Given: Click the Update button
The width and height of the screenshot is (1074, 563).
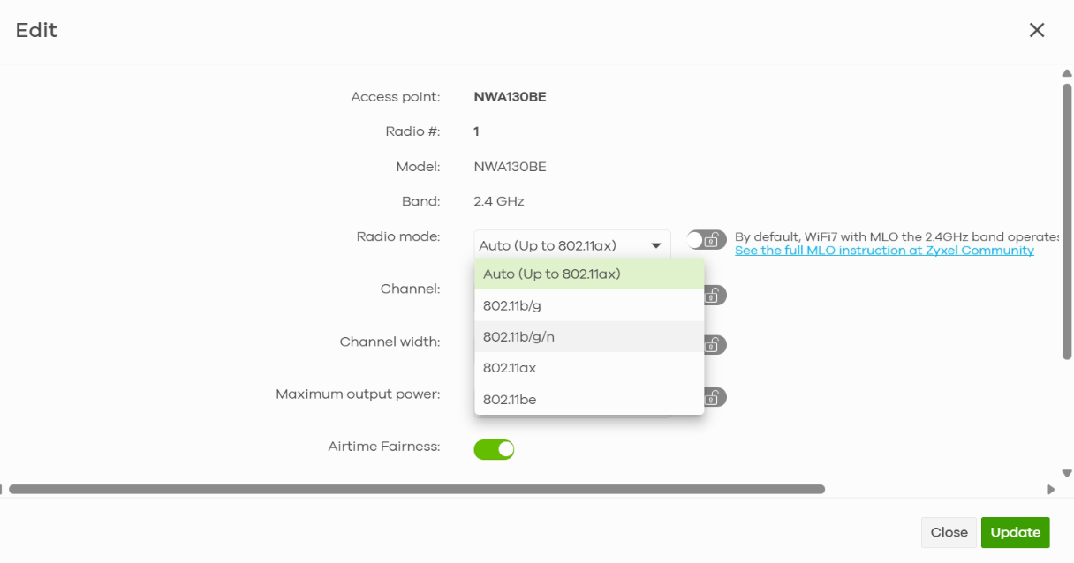Looking at the screenshot, I should point(1015,532).
